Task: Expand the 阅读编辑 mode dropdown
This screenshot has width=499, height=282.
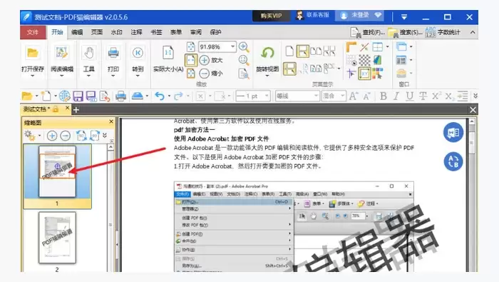Action: (62, 76)
